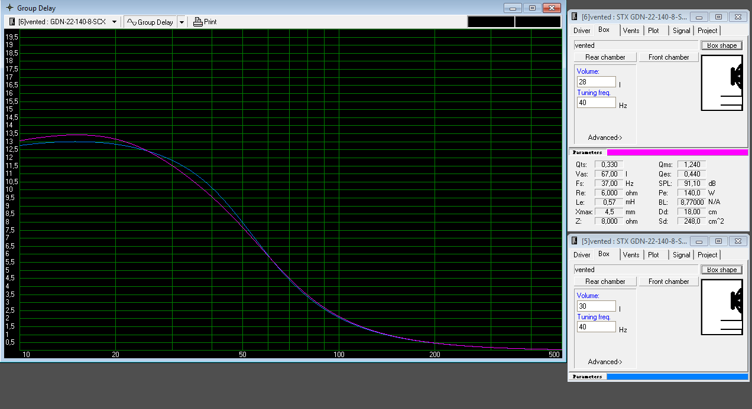Expand Advanced-> in [5]vented window
Screen dimensions: 752x409
click(605, 362)
